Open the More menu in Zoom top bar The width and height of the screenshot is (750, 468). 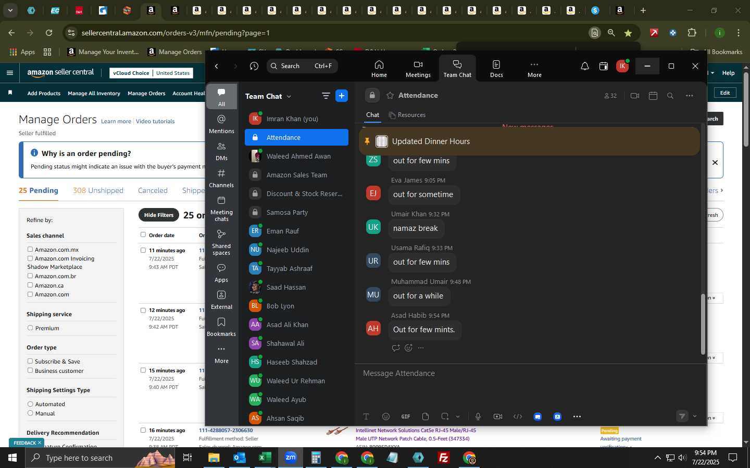point(534,68)
